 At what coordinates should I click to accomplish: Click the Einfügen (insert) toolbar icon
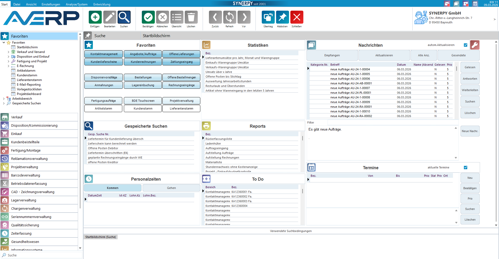click(95, 17)
